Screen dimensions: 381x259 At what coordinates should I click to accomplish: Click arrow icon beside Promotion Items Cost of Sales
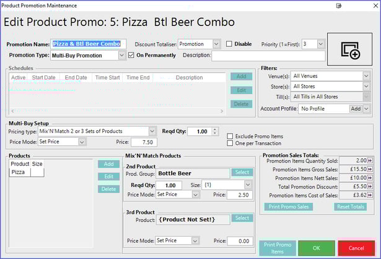click(x=370, y=195)
